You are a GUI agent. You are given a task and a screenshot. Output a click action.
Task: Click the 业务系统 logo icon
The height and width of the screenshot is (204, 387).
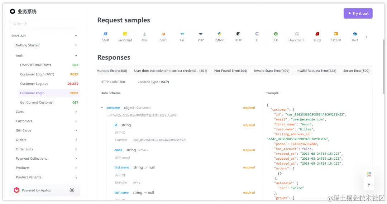(x=13, y=11)
